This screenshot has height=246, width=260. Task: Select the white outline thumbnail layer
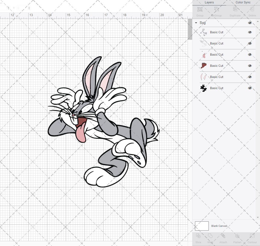[x=204, y=43]
